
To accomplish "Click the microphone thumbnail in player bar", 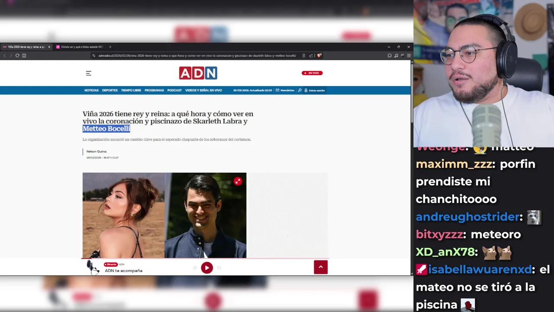I will coord(93,267).
